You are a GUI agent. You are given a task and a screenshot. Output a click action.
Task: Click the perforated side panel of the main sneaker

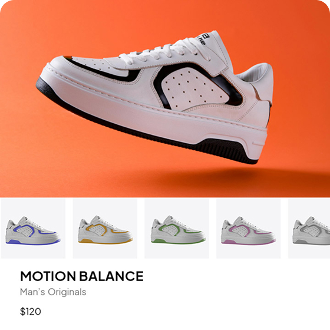[194, 88]
